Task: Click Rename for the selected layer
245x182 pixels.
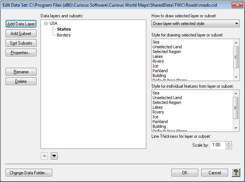Action: [21, 72]
